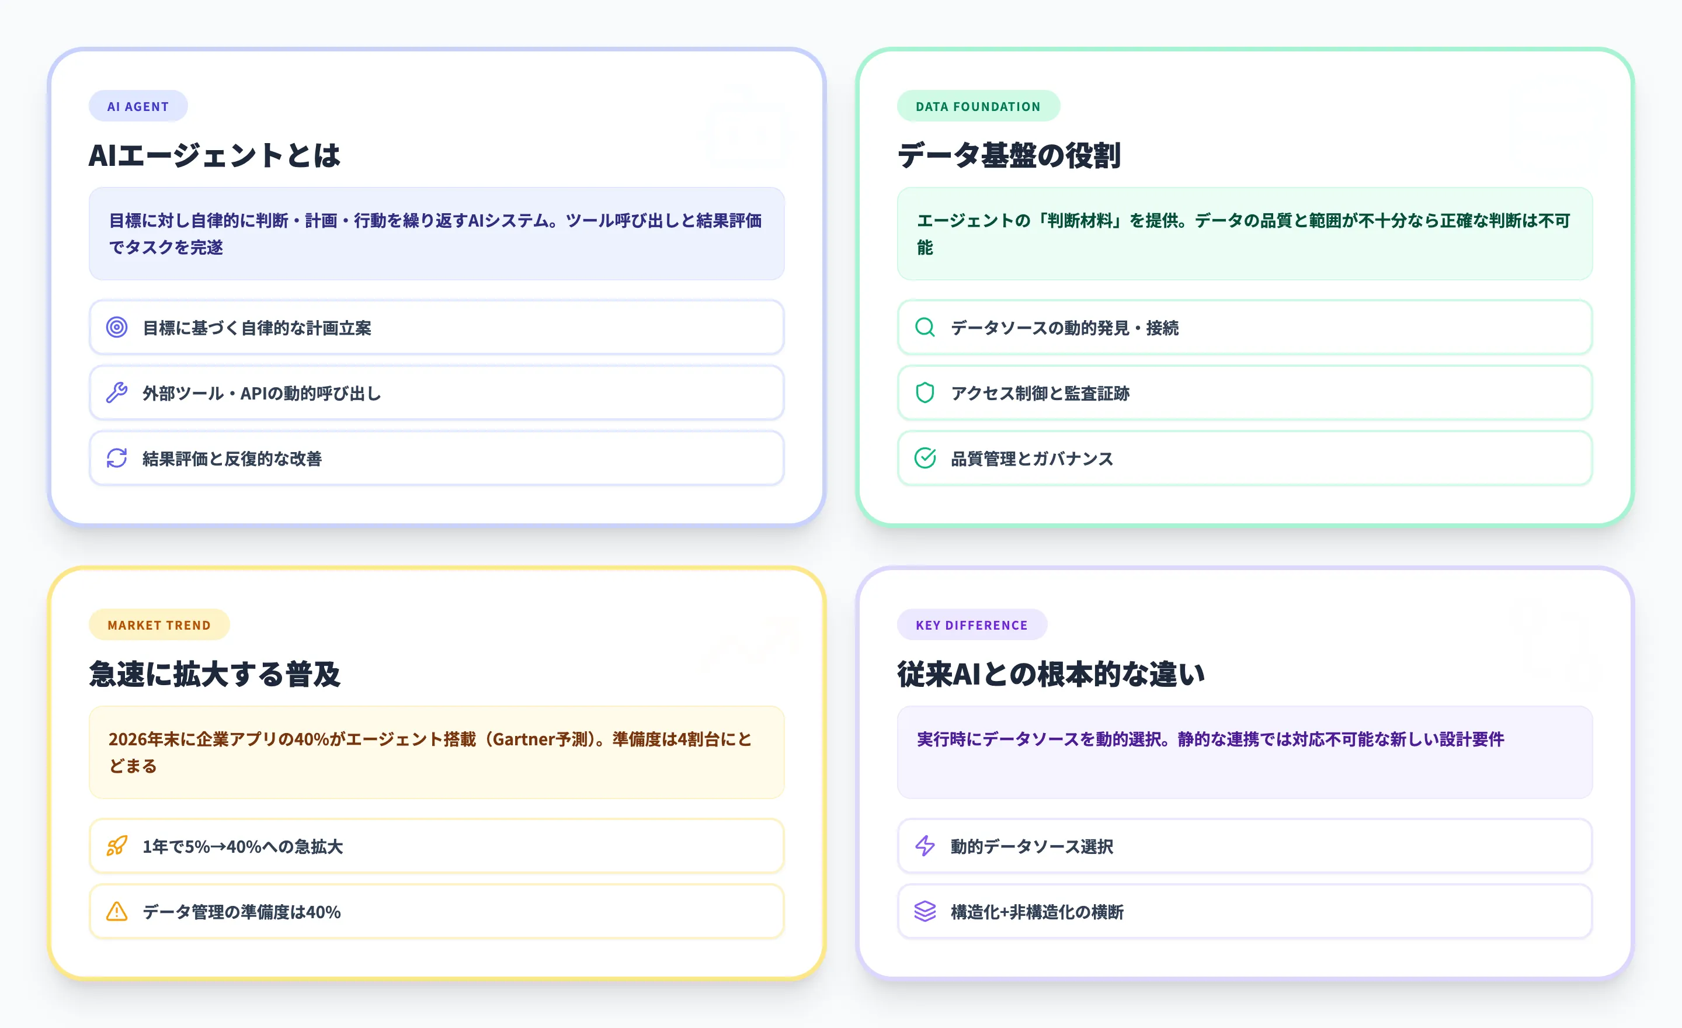Click the checkmark icon for 品質管理とガバナンス

pyautogui.click(x=925, y=459)
